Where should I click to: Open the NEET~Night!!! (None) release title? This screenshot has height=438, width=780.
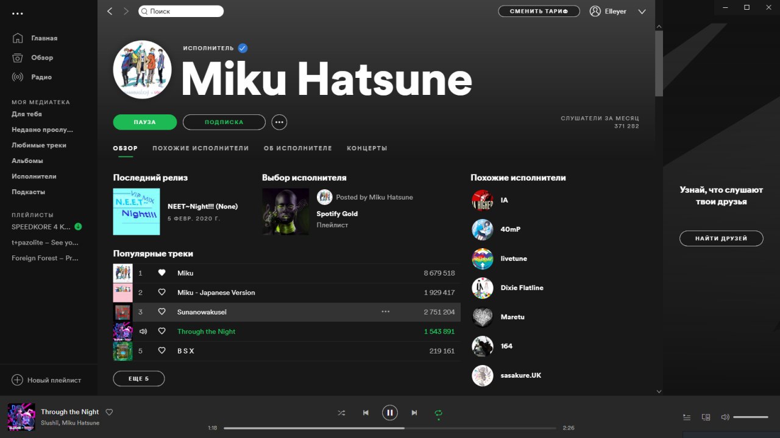click(x=203, y=206)
